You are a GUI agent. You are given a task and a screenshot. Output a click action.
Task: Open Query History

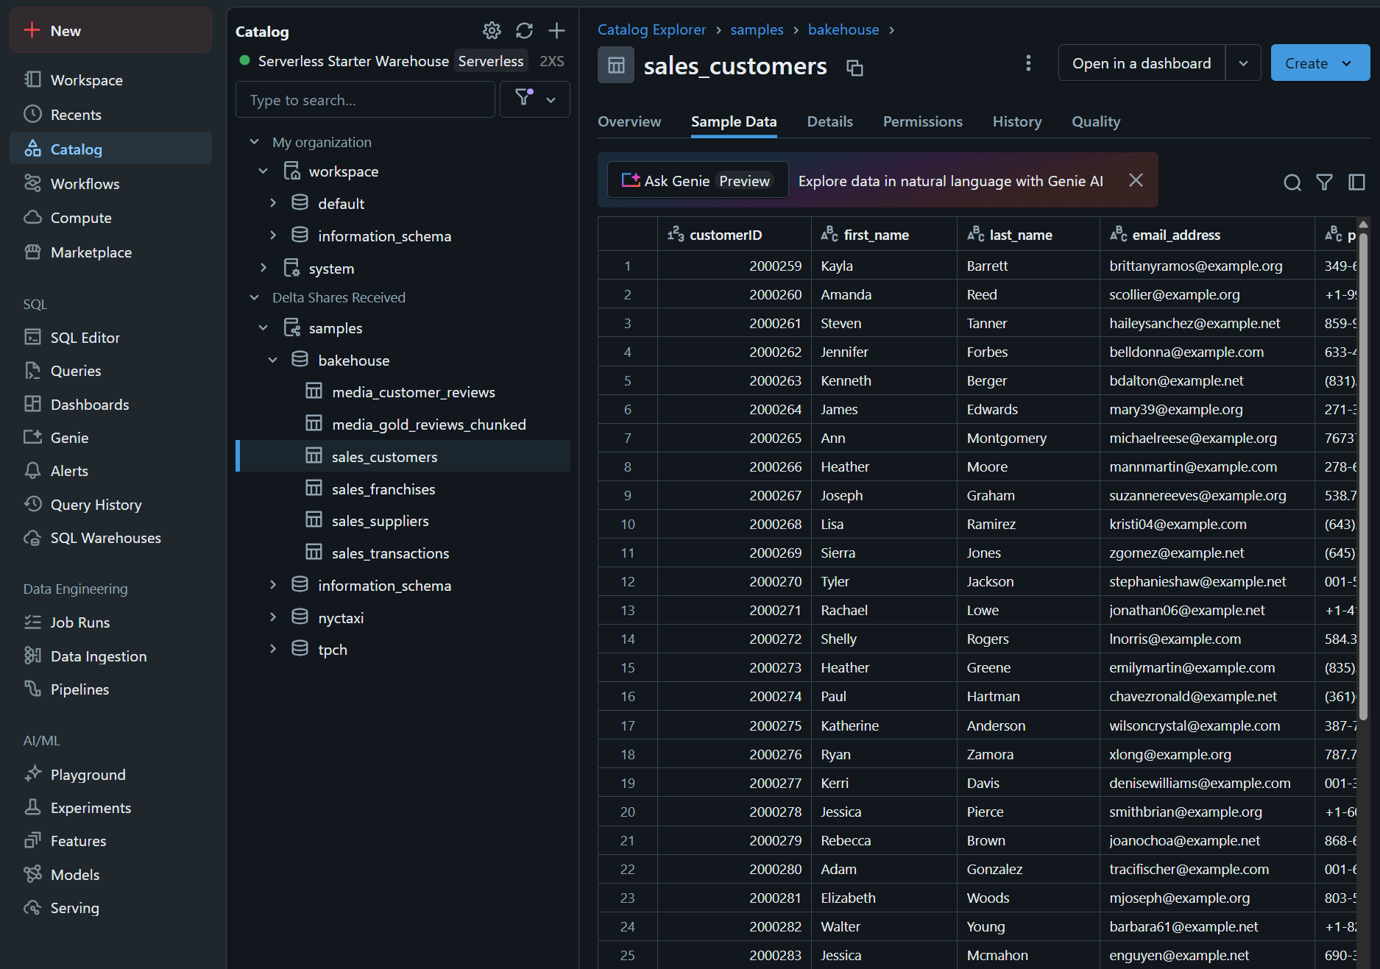point(110,505)
